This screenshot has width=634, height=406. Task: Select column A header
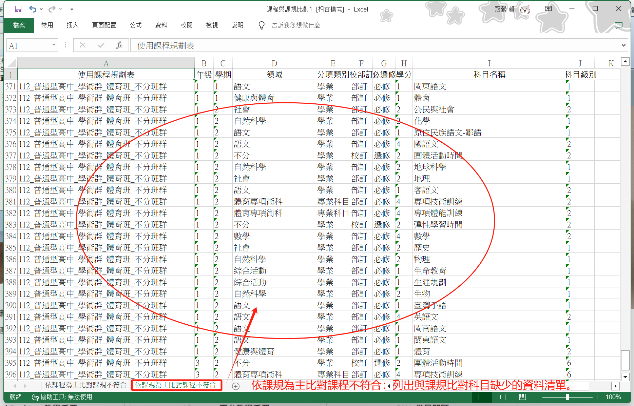106,63
